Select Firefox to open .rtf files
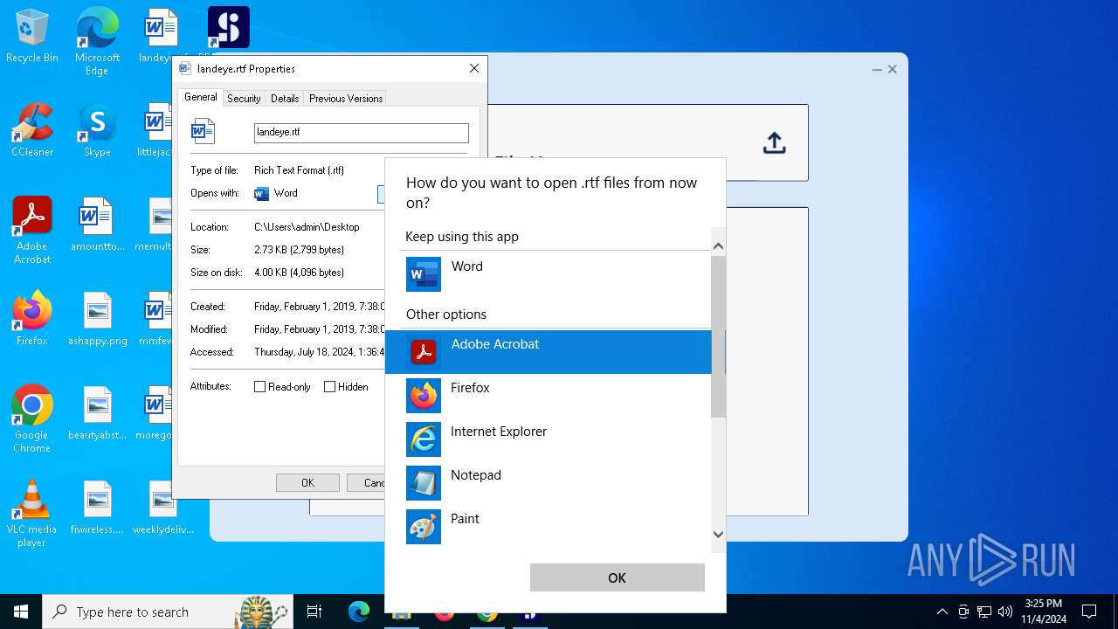Image resolution: width=1118 pixels, height=629 pixels. click(549, 396)
